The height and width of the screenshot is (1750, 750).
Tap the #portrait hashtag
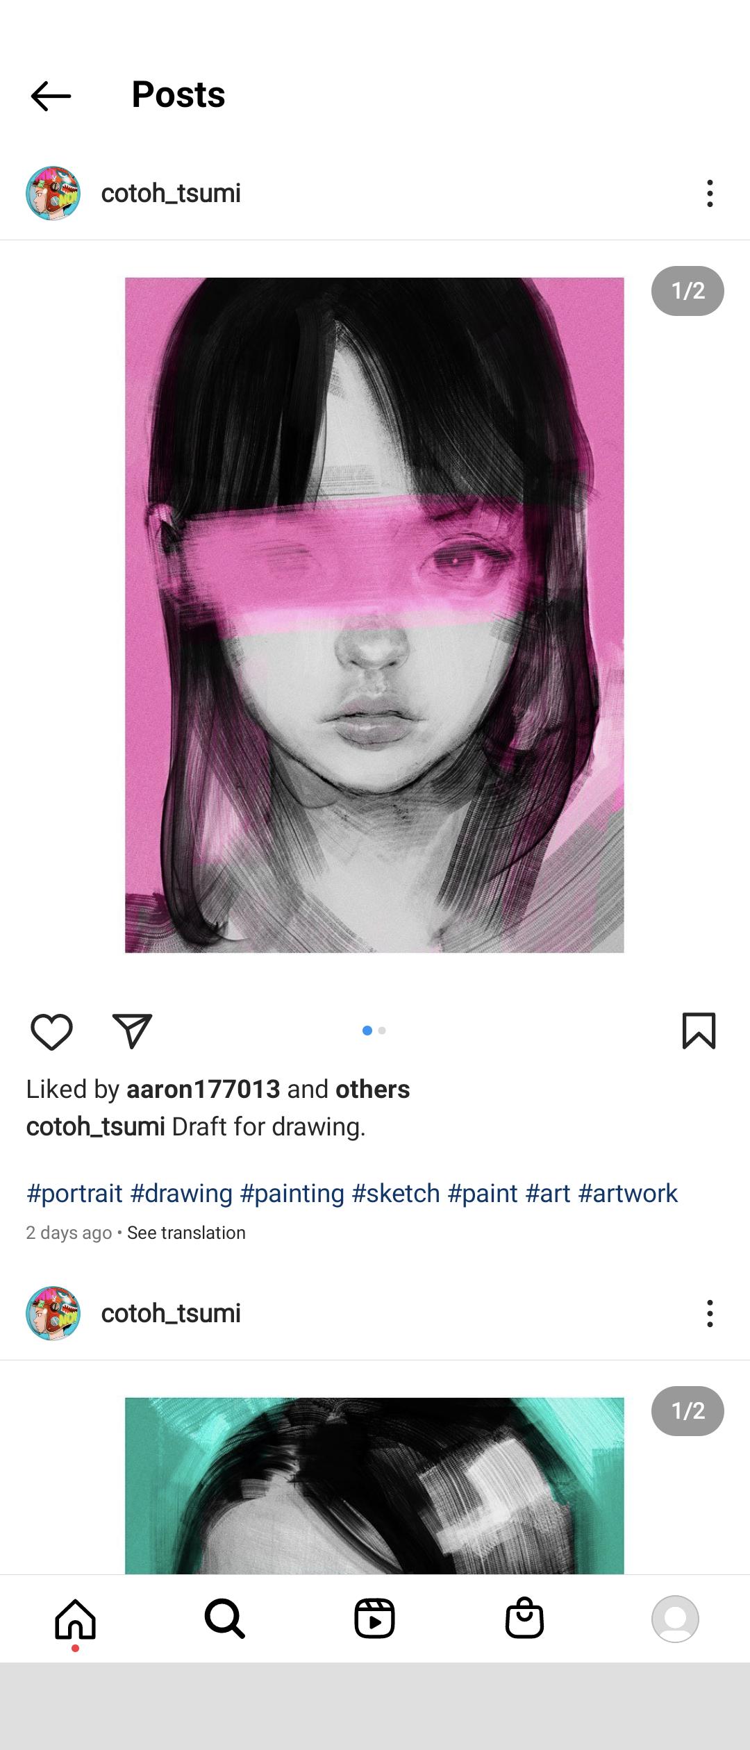click(x=74, y=1194)
